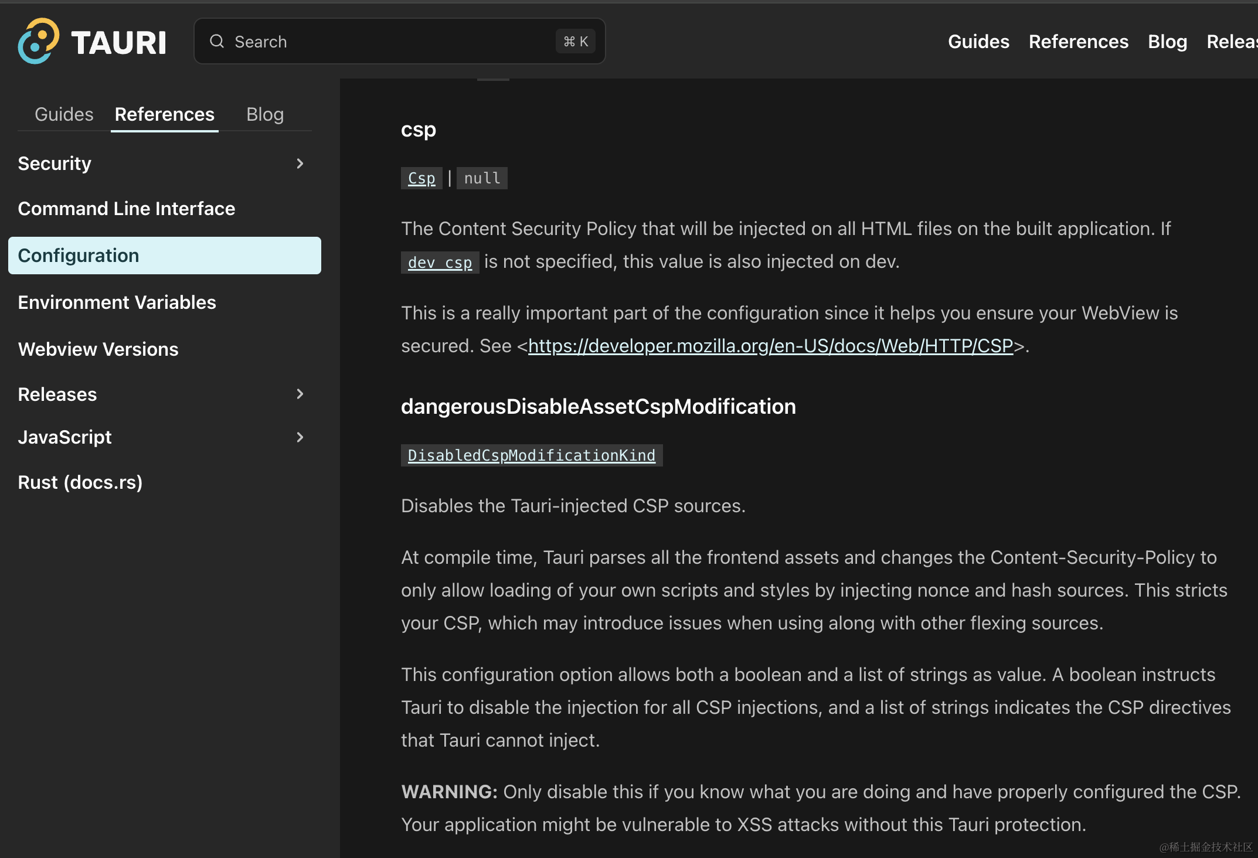Expand the Releases sidebar section
This screenshot has width=1258, height=858.
click(x=300, y=394)
